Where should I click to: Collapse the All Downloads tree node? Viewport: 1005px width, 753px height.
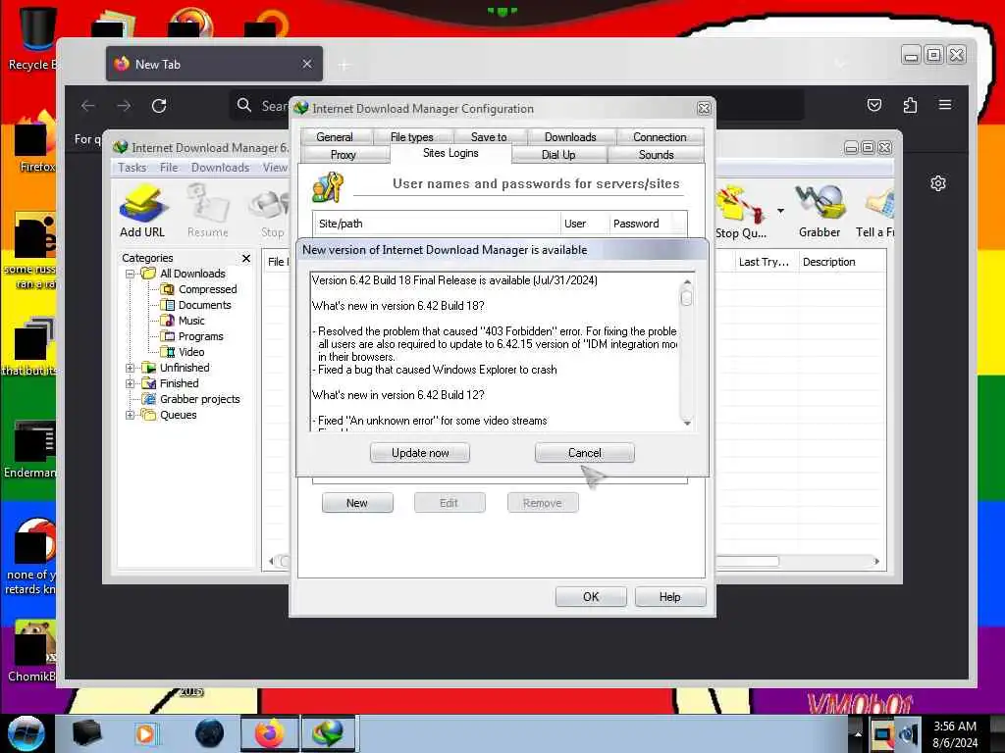tap(130, 274)
